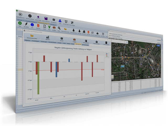Click the blue legend swatch in chart
168x126 pixels.
click(x=106, y=53)
